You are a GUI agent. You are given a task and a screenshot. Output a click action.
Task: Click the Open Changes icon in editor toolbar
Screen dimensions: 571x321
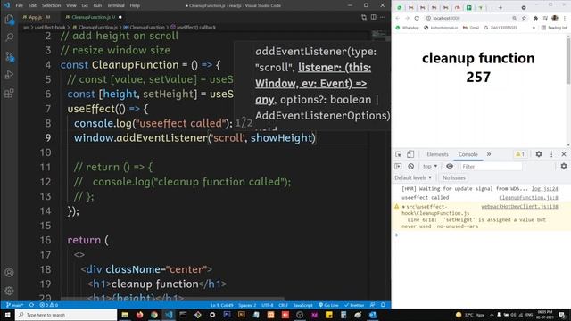(x=364, y=17)
